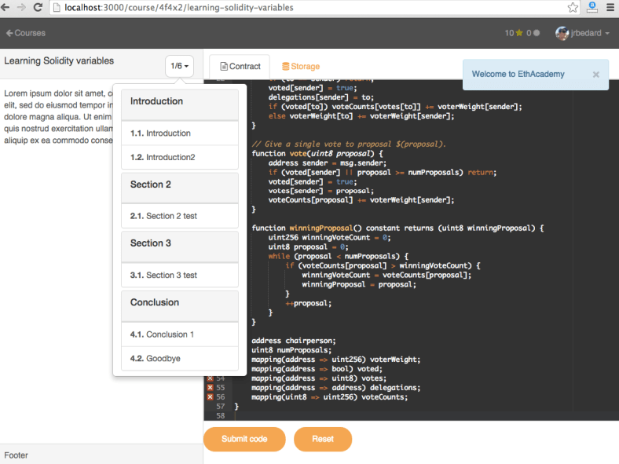Select the Contract tab

240,67
